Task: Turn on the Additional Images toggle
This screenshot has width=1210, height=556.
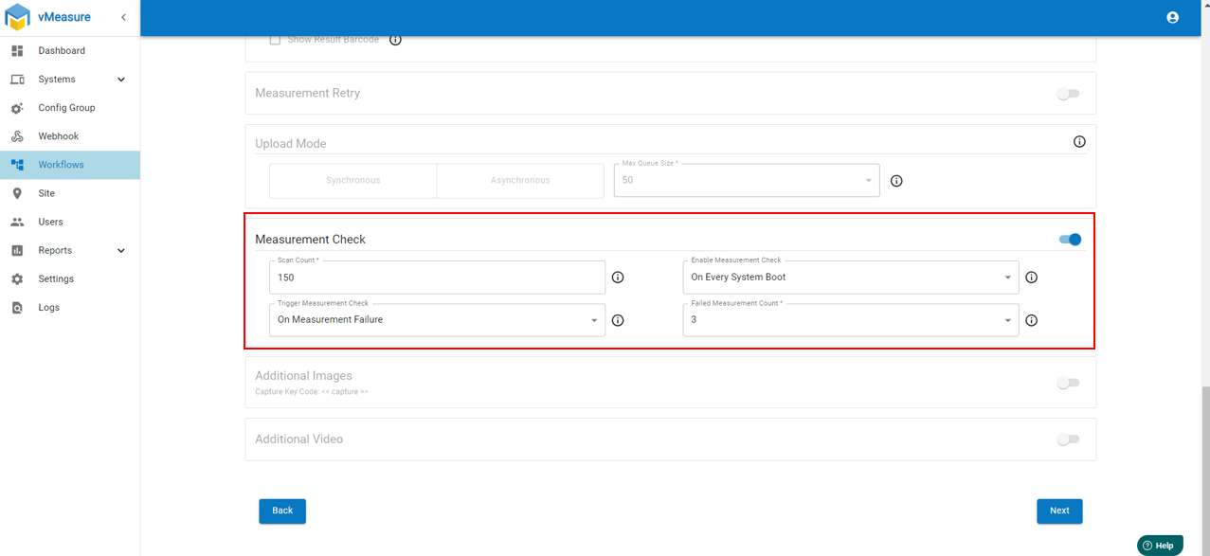Action: point(1068,383)
